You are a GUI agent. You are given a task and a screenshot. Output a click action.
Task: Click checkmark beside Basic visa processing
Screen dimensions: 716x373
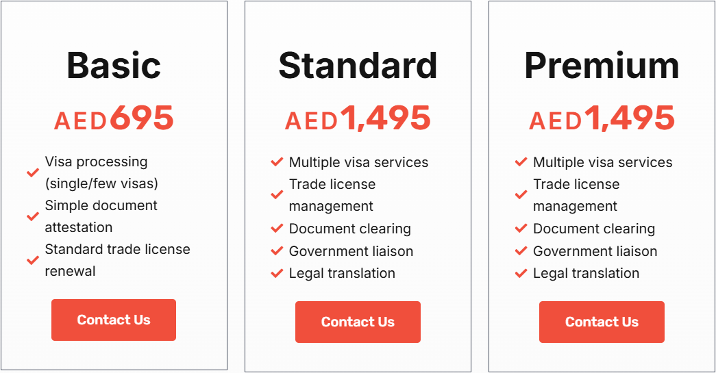click(x=32, y=172)
